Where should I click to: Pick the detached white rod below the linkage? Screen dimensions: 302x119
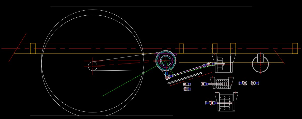tap(185, 78)
